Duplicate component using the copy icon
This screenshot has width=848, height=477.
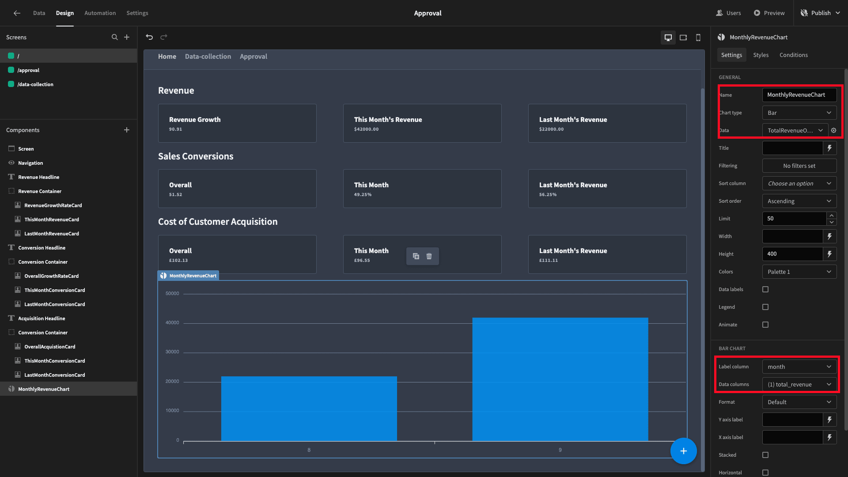(x=416, y=256)
